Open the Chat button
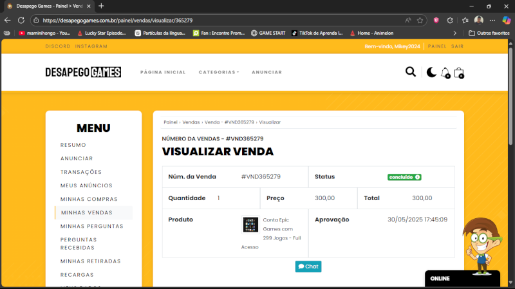 pyautogui.click(x=308, y=266)
